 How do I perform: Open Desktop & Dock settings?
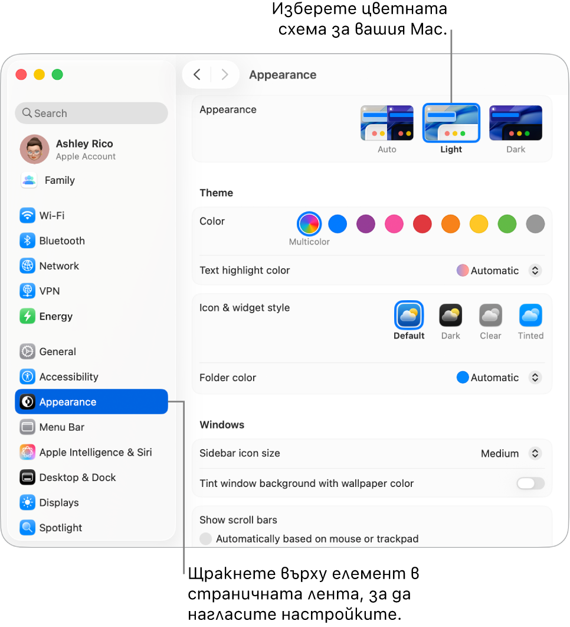click(x=77, y=477)
